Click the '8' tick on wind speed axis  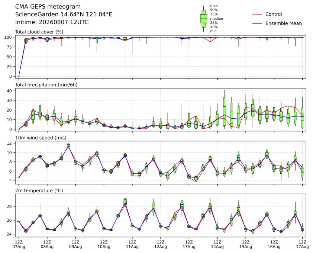(x=11, y=162)
